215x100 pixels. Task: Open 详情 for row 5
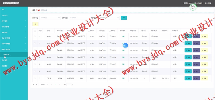point(188,64)
